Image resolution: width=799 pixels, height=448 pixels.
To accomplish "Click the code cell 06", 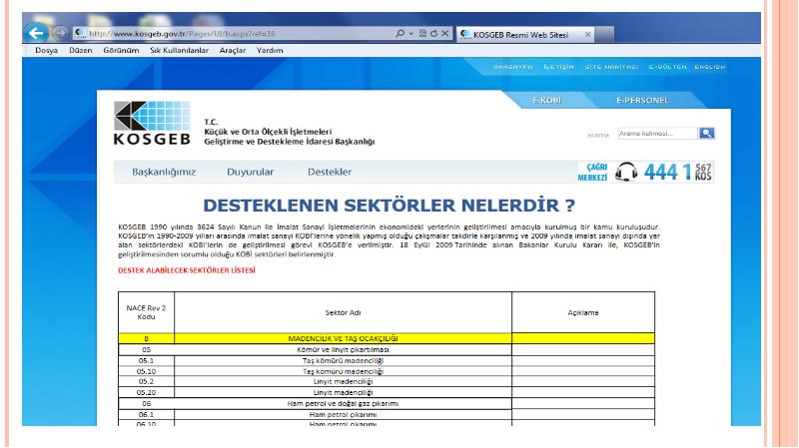I will [x=146, y=404].
